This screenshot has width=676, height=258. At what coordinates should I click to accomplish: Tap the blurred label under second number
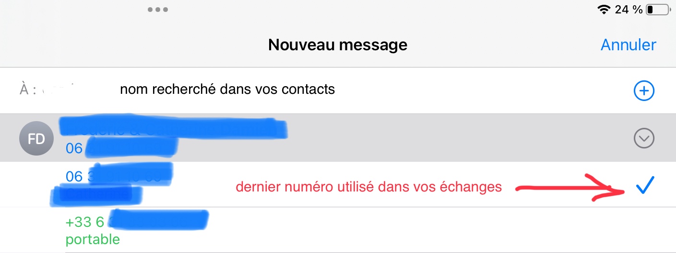[96, 195]
